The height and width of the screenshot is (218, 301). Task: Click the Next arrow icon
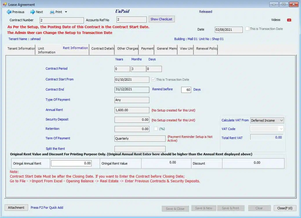click(x=33, y=12)
